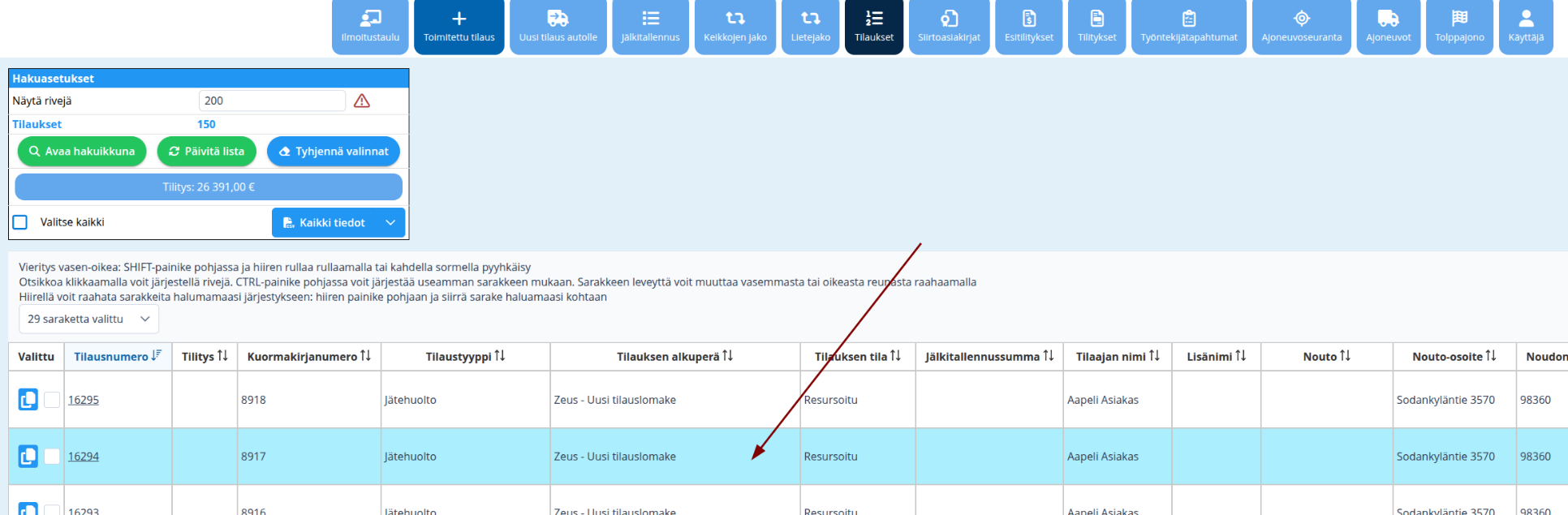The image size is (1568, 515).
Task: Open order link 16294
Action: tap(84, 457)
